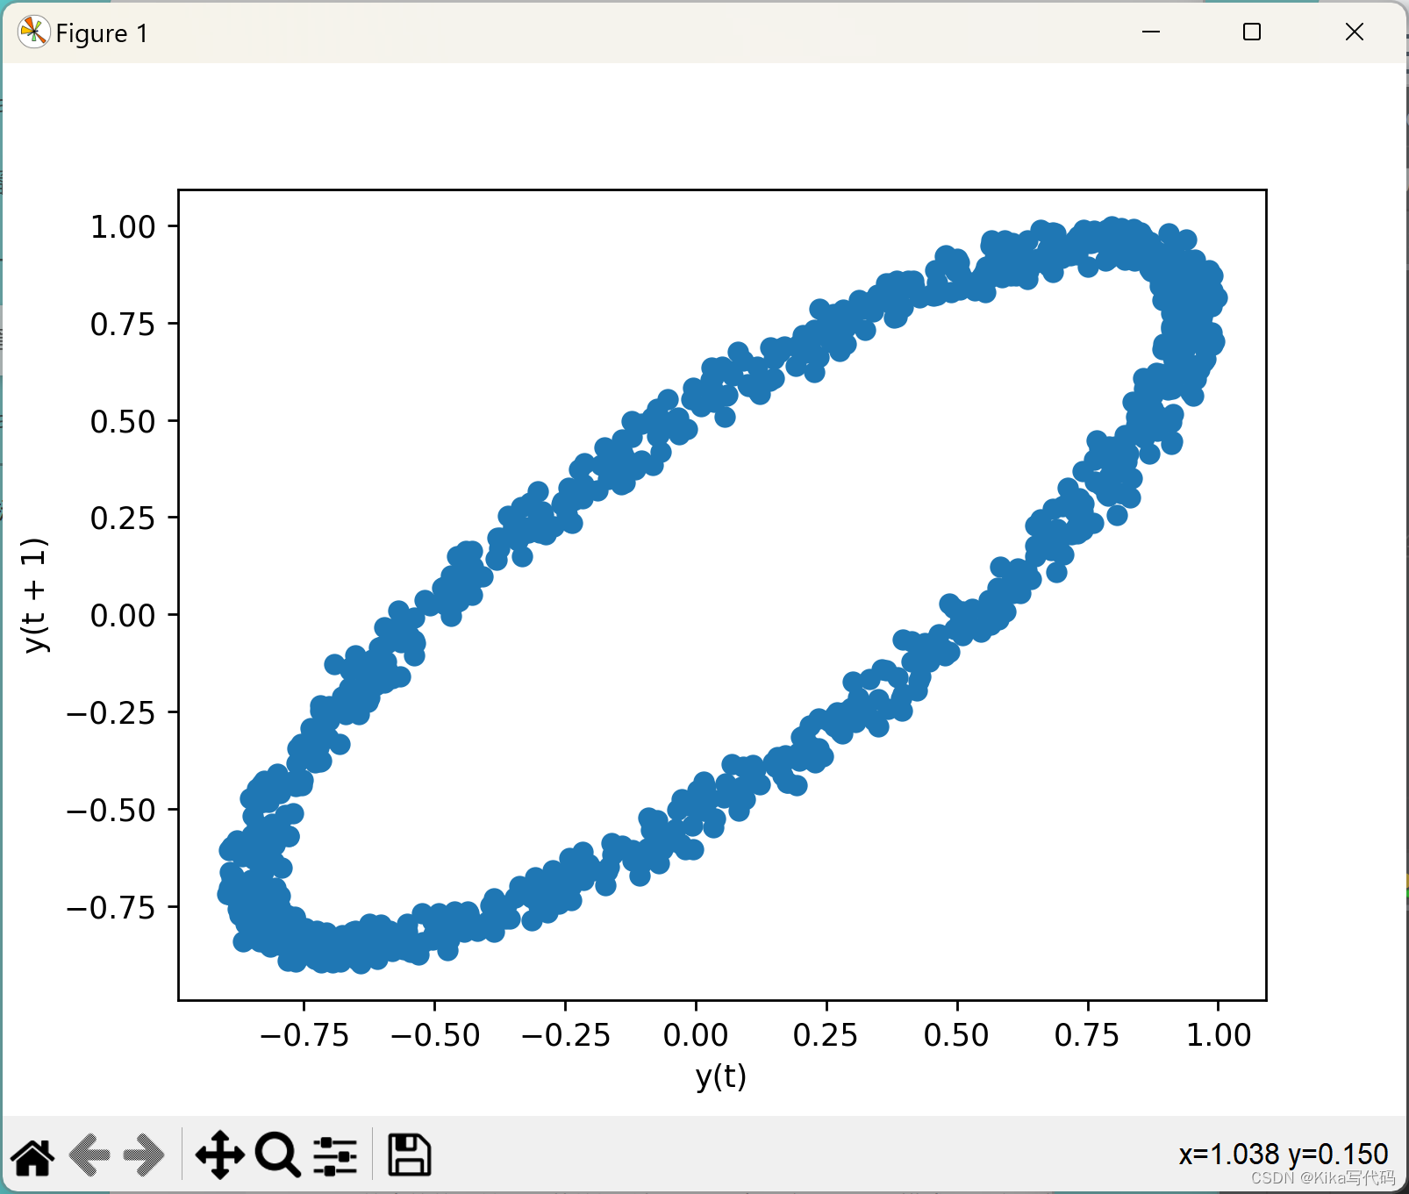The image size is (1409, 1194).
Task: Select the zoom to rectangle tool
Action: [x=278, y=1155]
